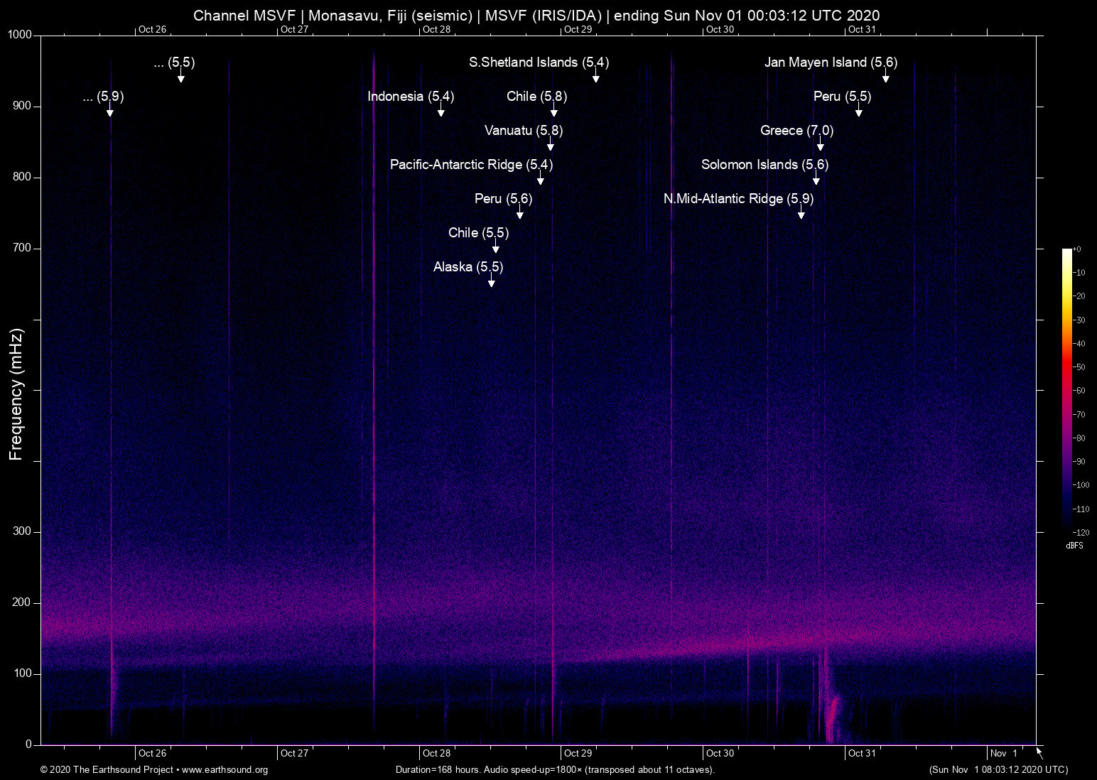Click the -50 color scale label
Image resolution: width=1097 pixels, height=780 pixels.
[1079, 367]
